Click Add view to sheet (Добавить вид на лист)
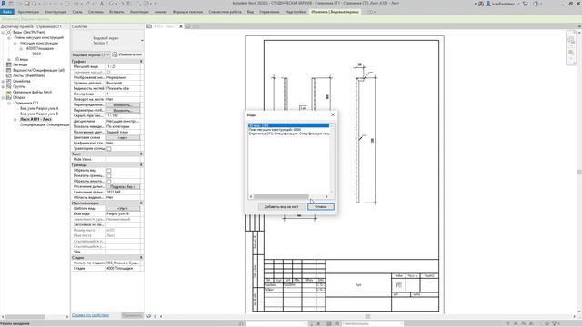582x327 pixels. 281,206
